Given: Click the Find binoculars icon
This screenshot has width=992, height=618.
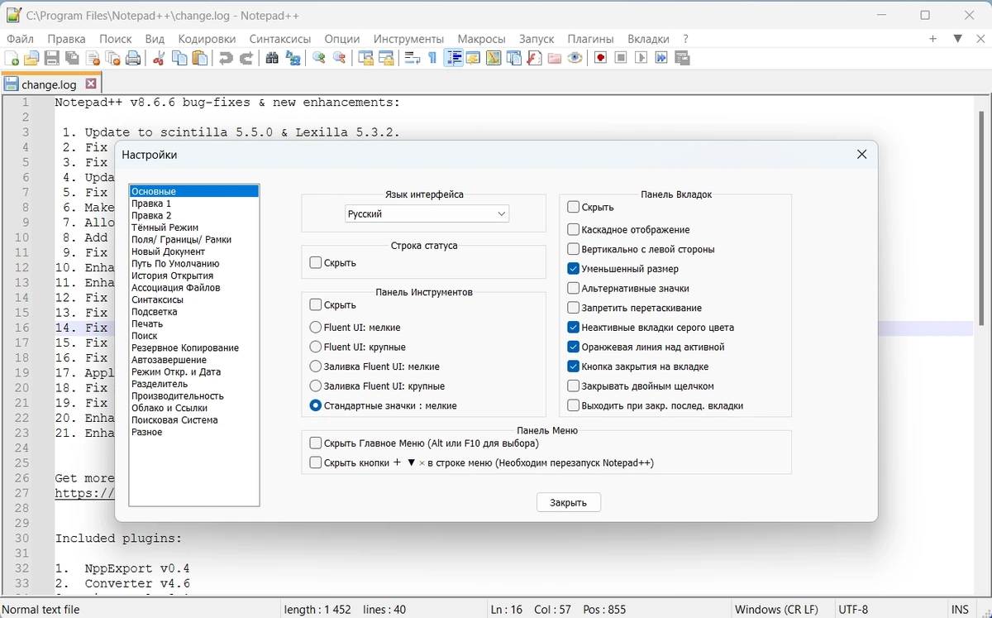Looking at the screenshot, I should click(272, 58).
